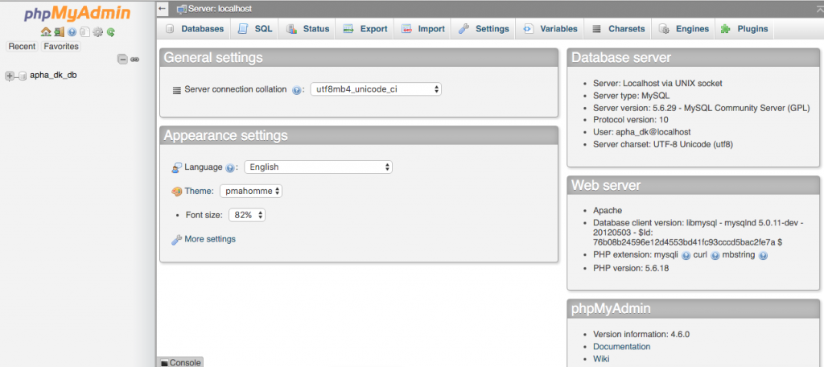824x367 pixels.
Task: Open the Plugins tab
Action: point(744,29)
